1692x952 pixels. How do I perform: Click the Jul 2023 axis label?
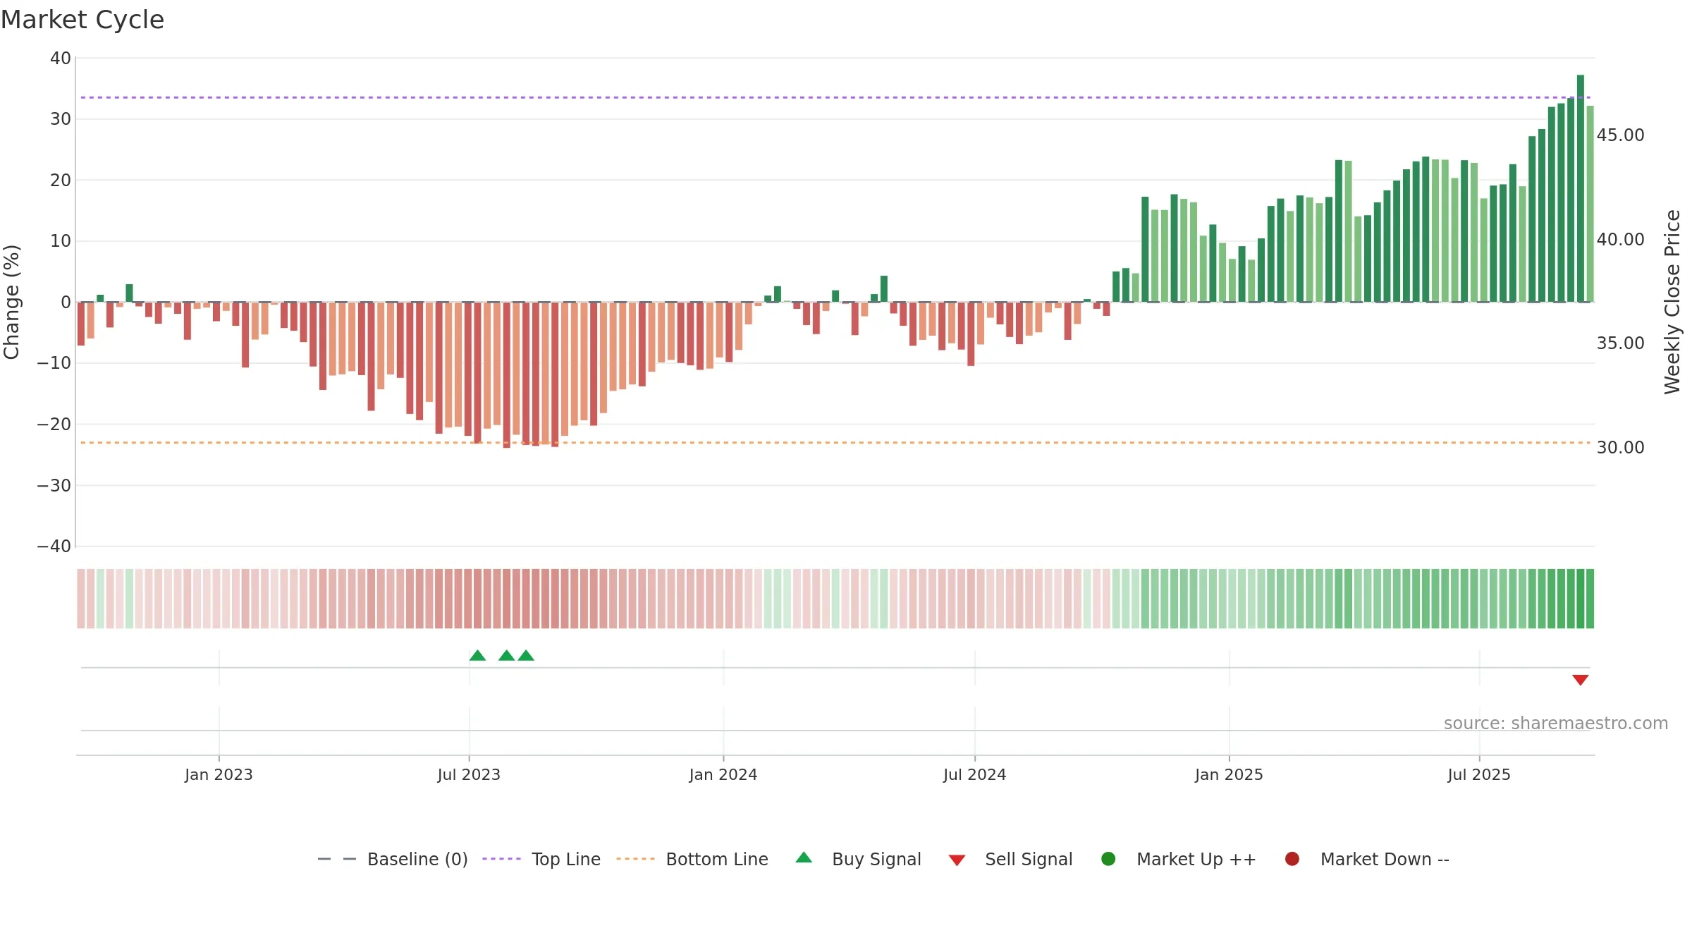point(469,774)
